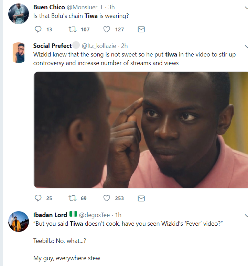248x266 pixels.
Task: Share Social Prefect's tweet by message
Action: click(x=141, y=198)
